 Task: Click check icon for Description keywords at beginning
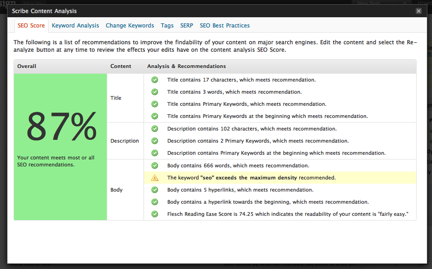155,153
